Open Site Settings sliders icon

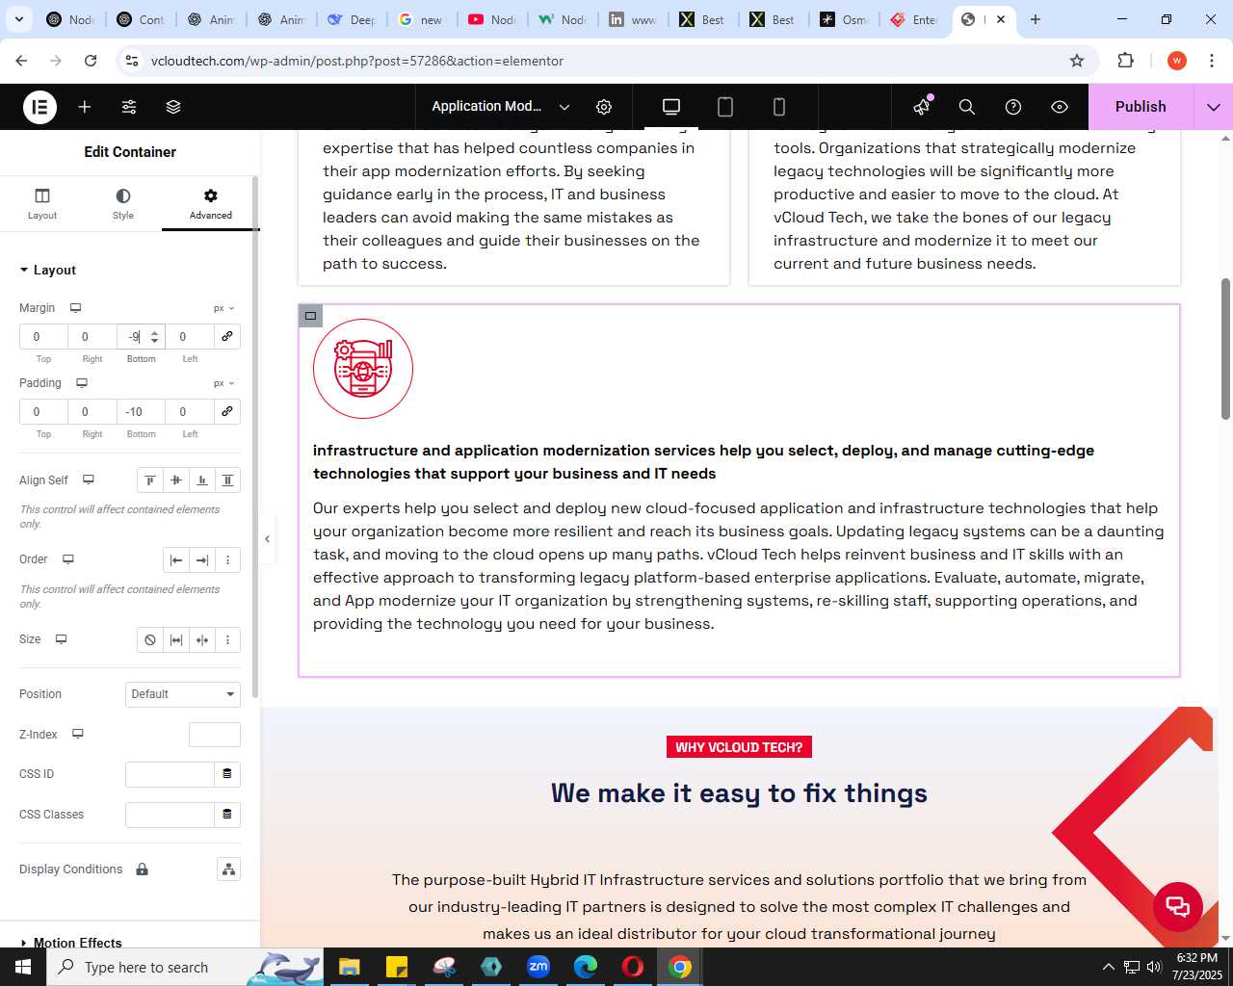coord(129,107)
